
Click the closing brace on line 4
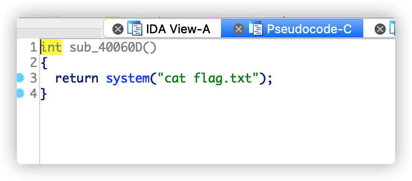click(x=44, y=94)
